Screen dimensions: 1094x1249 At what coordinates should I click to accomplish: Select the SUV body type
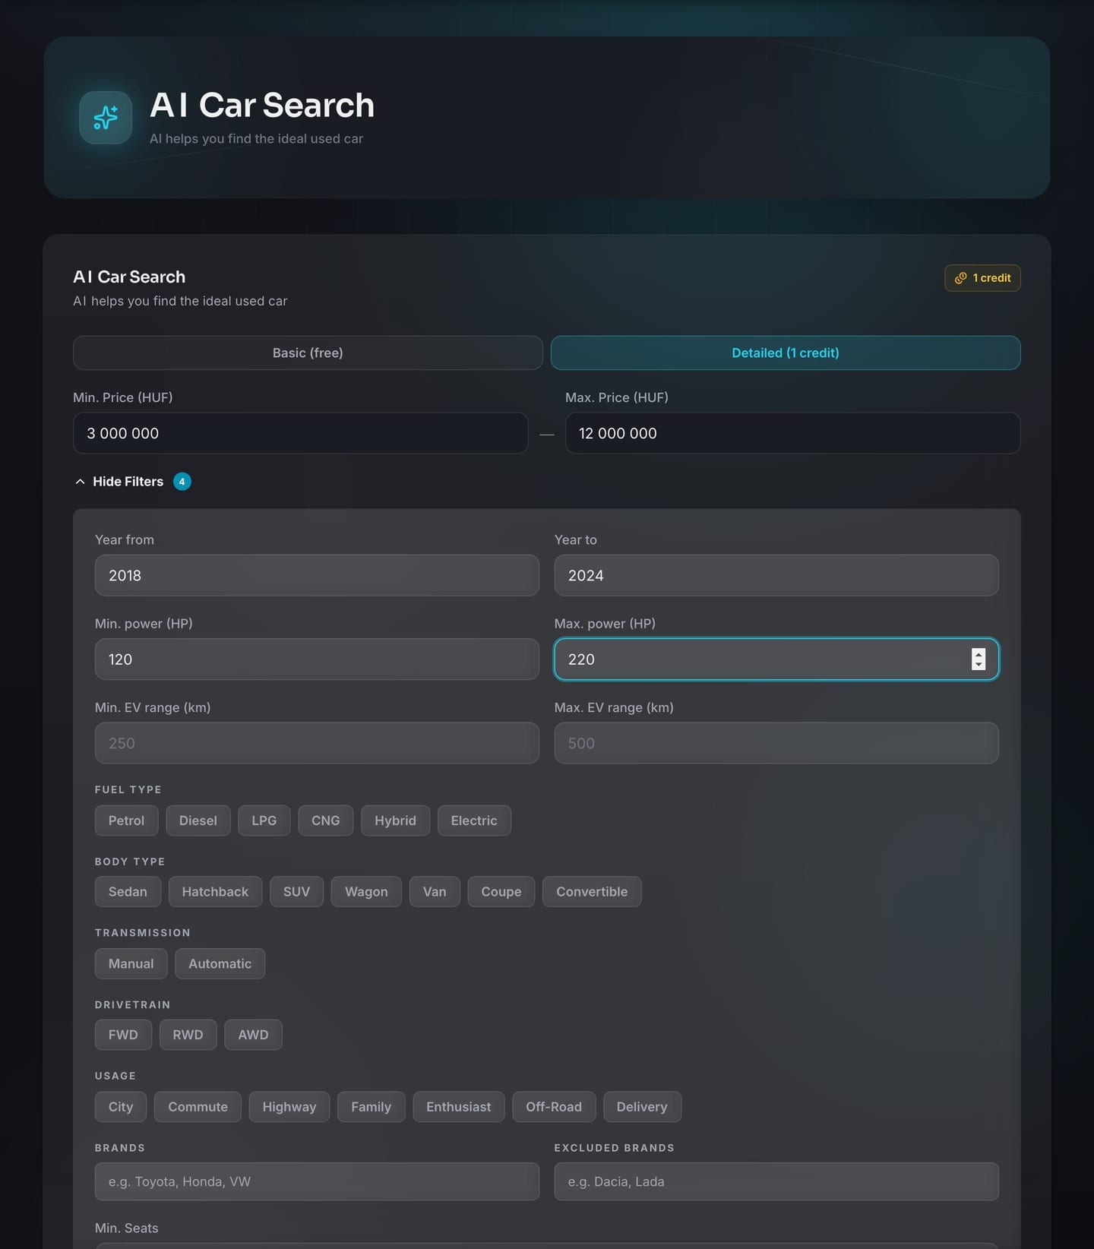[296, 892]
